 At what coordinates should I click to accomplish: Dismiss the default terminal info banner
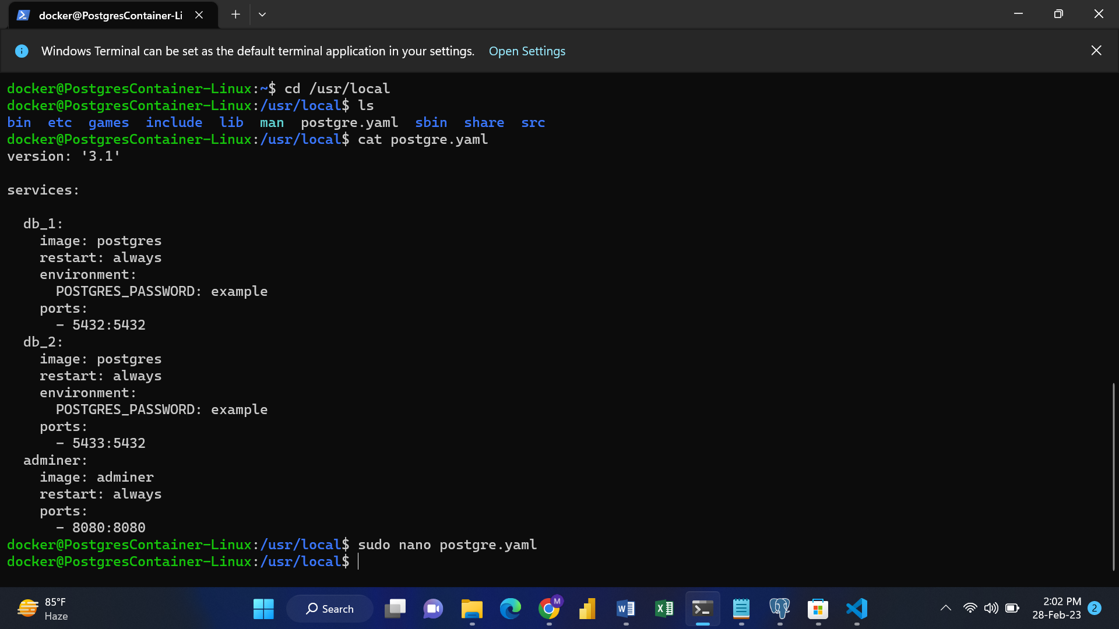click(x=1096, y=51)
